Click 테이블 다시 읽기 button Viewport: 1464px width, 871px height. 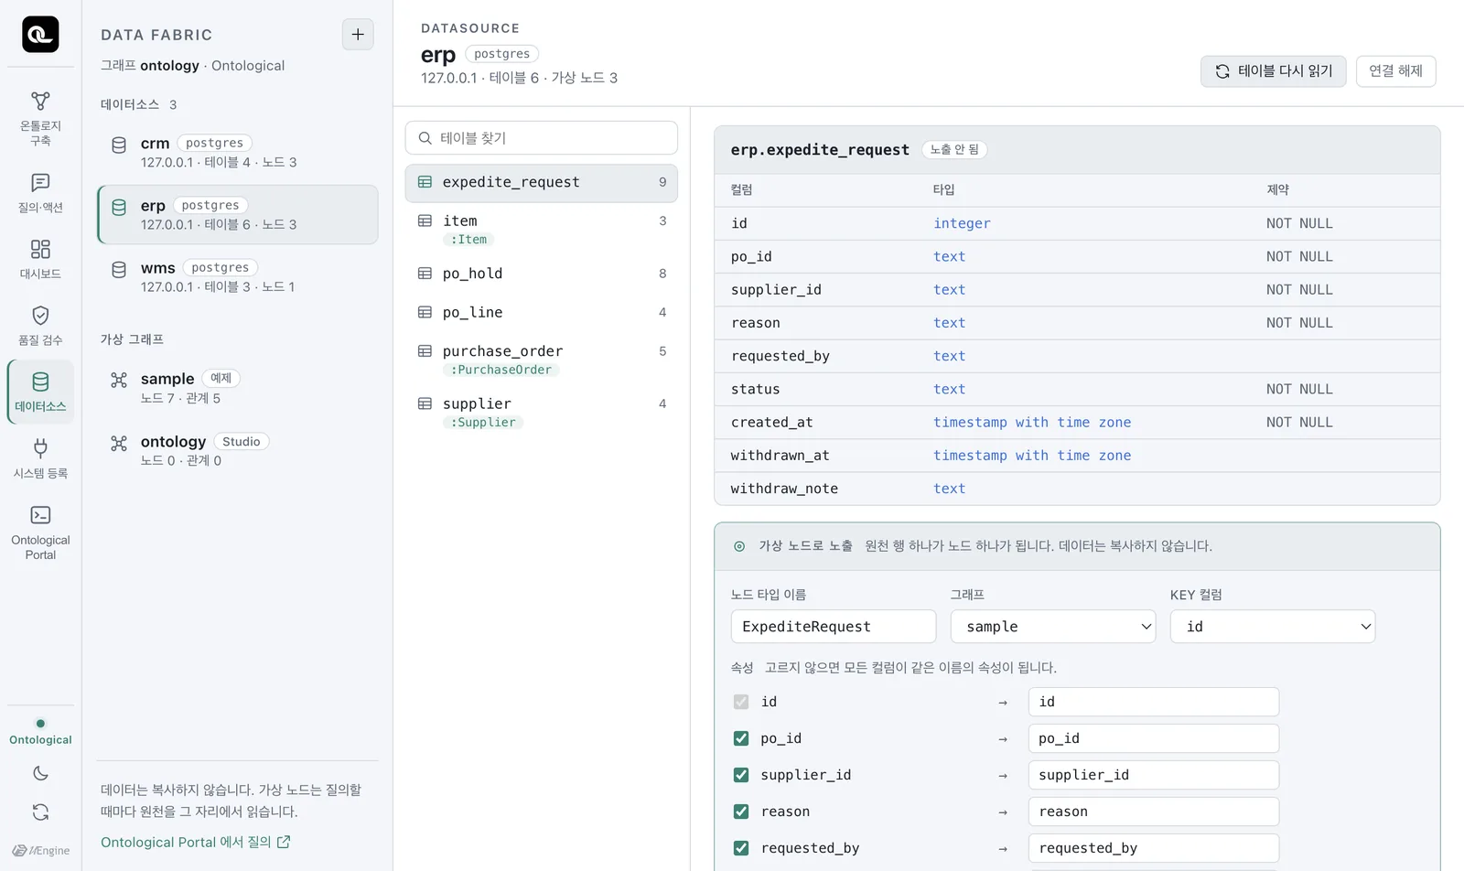pos(1273,71)
